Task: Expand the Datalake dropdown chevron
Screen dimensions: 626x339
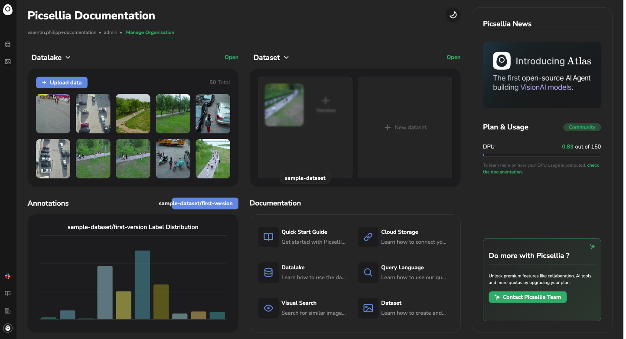Action: [68, 58]
